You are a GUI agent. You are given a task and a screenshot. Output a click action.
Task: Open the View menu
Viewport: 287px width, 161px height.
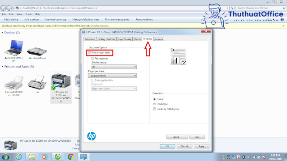[x=19, y=14]
